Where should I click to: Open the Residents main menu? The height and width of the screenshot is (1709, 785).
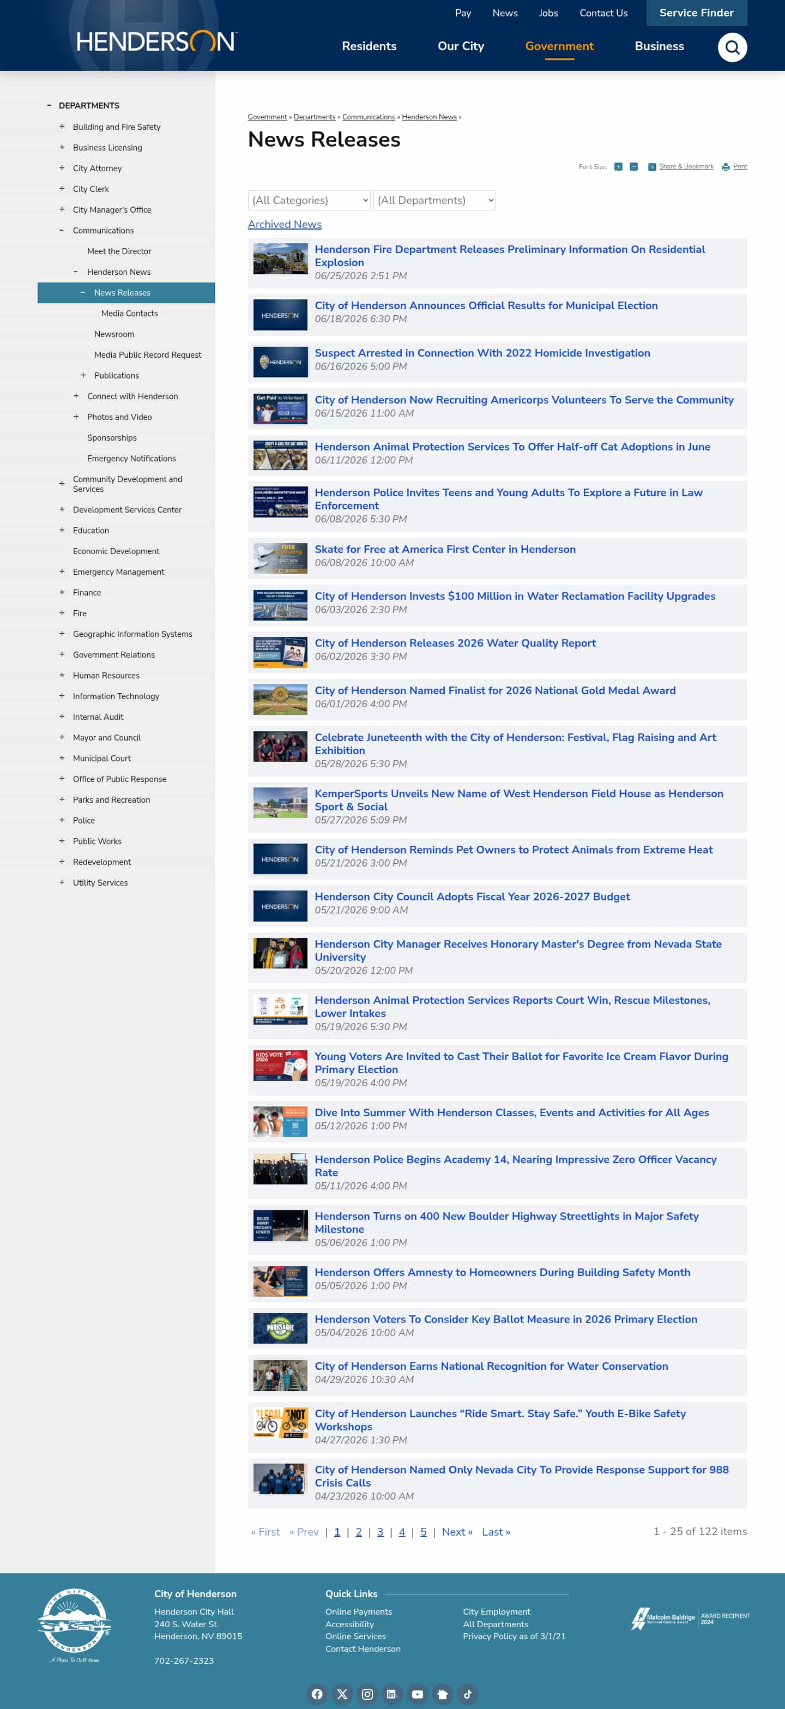tap(369, 46)
